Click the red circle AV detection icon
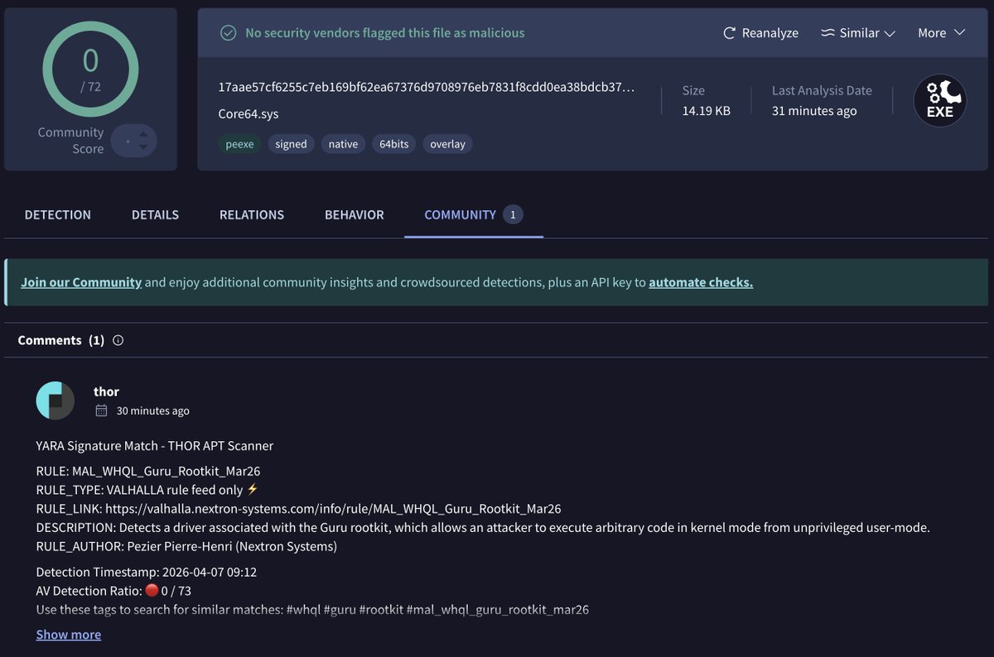Viewport: 994px width, 657px height. [x=152, y=590]
